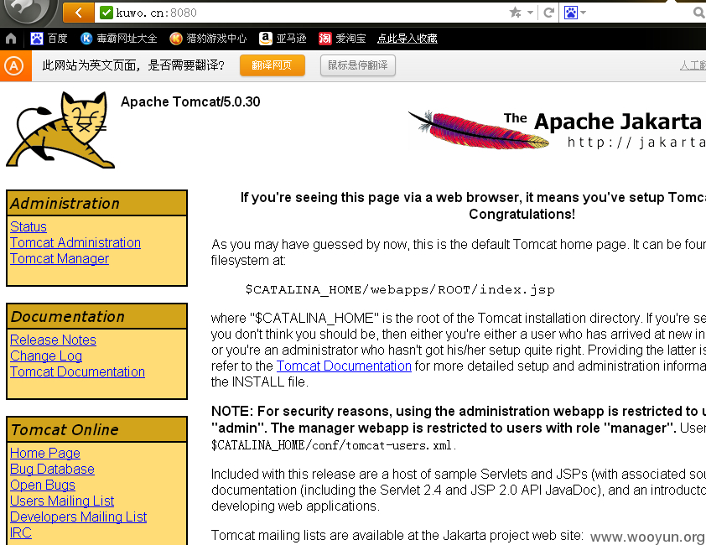Screen dimensions: 706x545
Task: Go to home via house icon
Action: point(11,39)
